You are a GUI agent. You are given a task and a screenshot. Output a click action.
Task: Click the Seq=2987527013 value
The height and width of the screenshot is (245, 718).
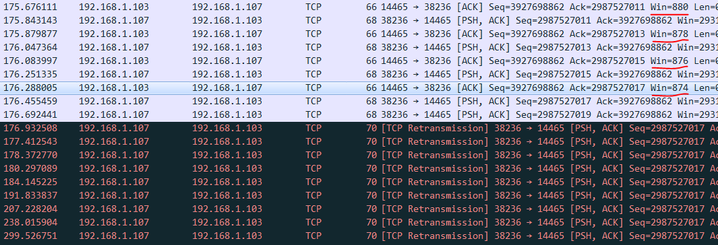[x=554, y=47]
